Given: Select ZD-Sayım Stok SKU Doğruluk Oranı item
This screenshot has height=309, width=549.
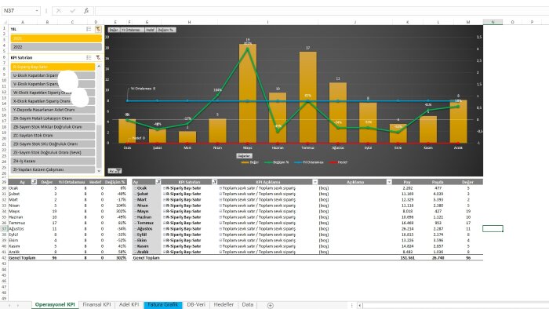Looking at the screenshot, I should click(53, 144).
